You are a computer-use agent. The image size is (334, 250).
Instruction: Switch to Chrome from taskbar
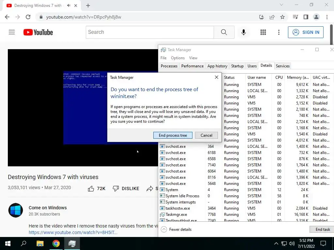[56, 243]
